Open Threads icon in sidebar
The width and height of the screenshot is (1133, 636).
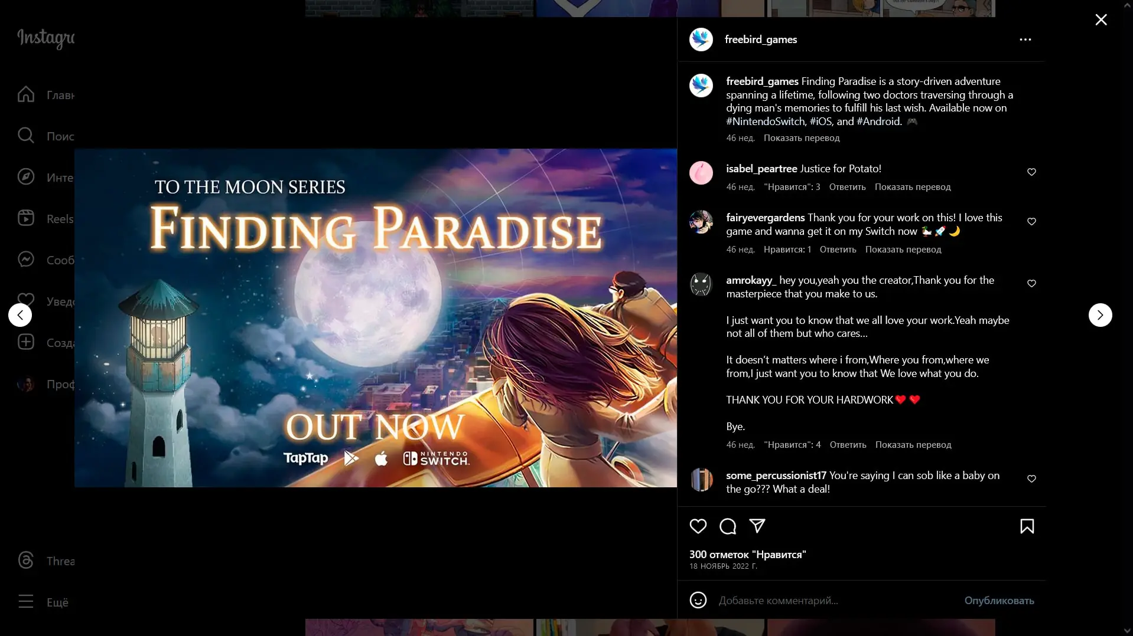point(26,560)
